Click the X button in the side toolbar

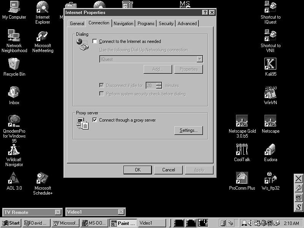click(x=299, y=179)
